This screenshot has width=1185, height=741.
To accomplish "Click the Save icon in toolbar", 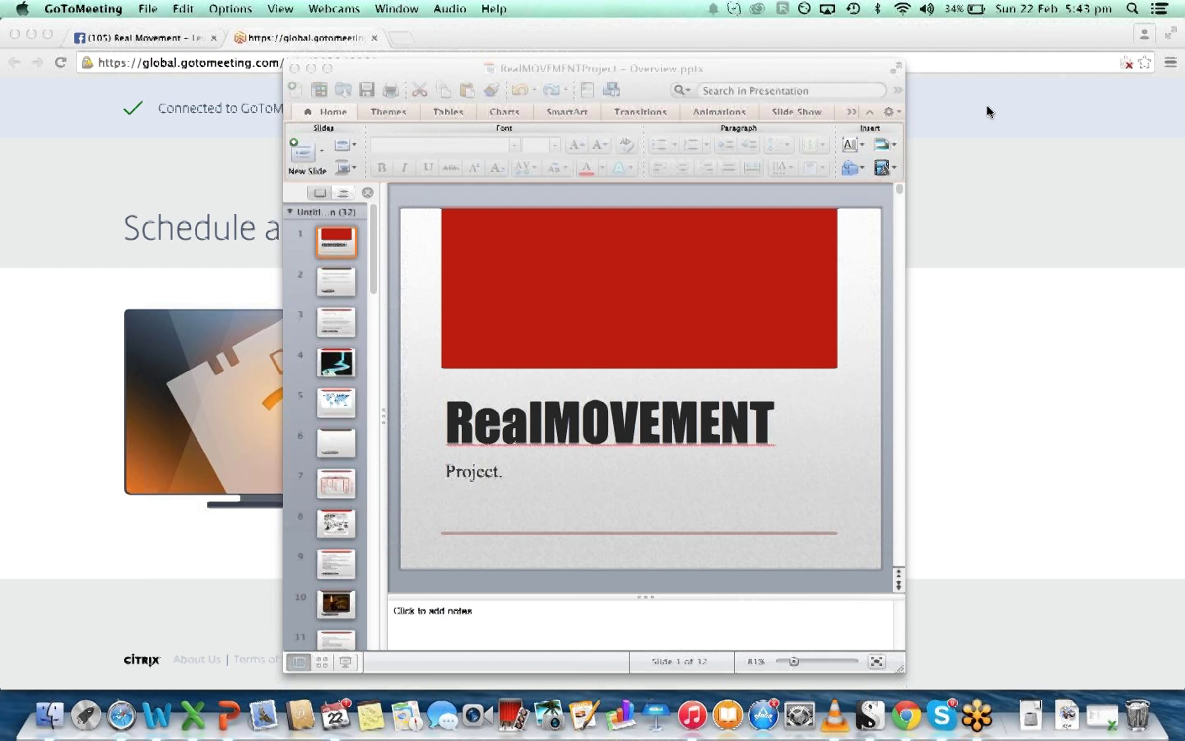I will tap(366, 90).
